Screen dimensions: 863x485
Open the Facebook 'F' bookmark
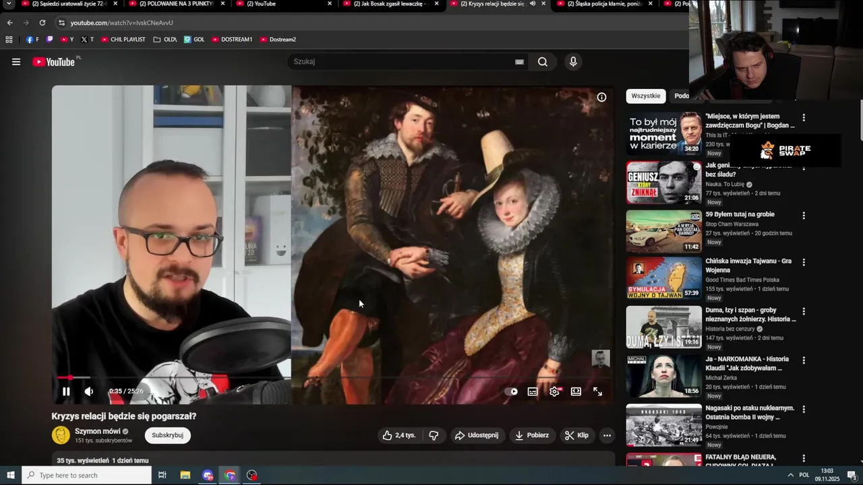32,40
